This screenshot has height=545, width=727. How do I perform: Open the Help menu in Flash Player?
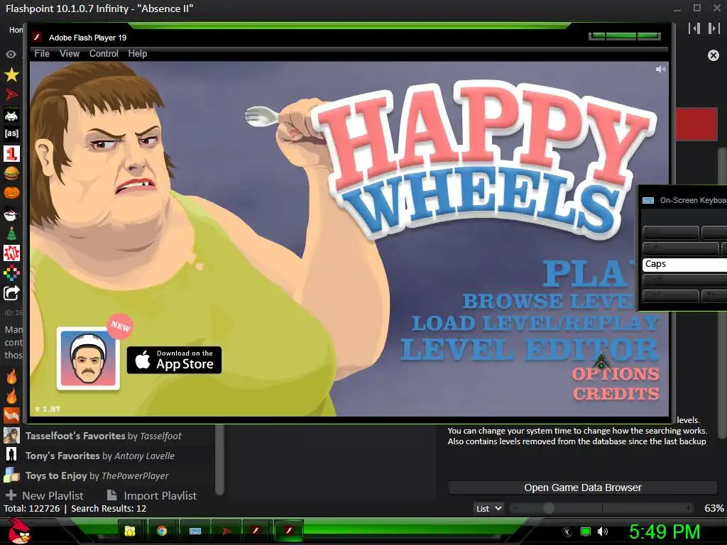point(137,54)
